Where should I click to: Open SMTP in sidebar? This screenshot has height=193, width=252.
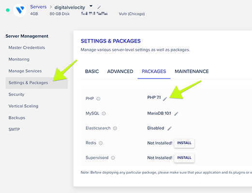tap(14, 129)
